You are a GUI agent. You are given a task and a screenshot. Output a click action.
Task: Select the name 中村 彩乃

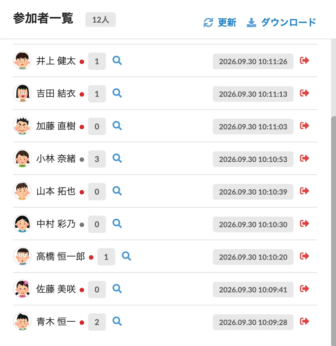(56, 224)
